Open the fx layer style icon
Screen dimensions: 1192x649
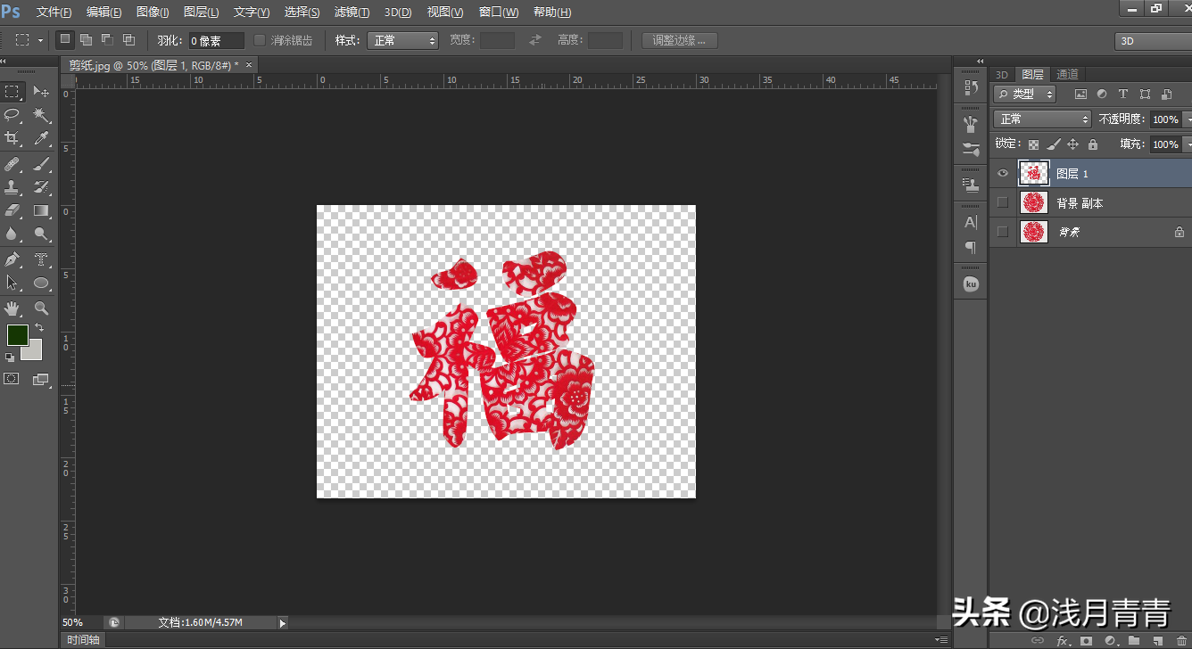click(x=1063, y=640)
